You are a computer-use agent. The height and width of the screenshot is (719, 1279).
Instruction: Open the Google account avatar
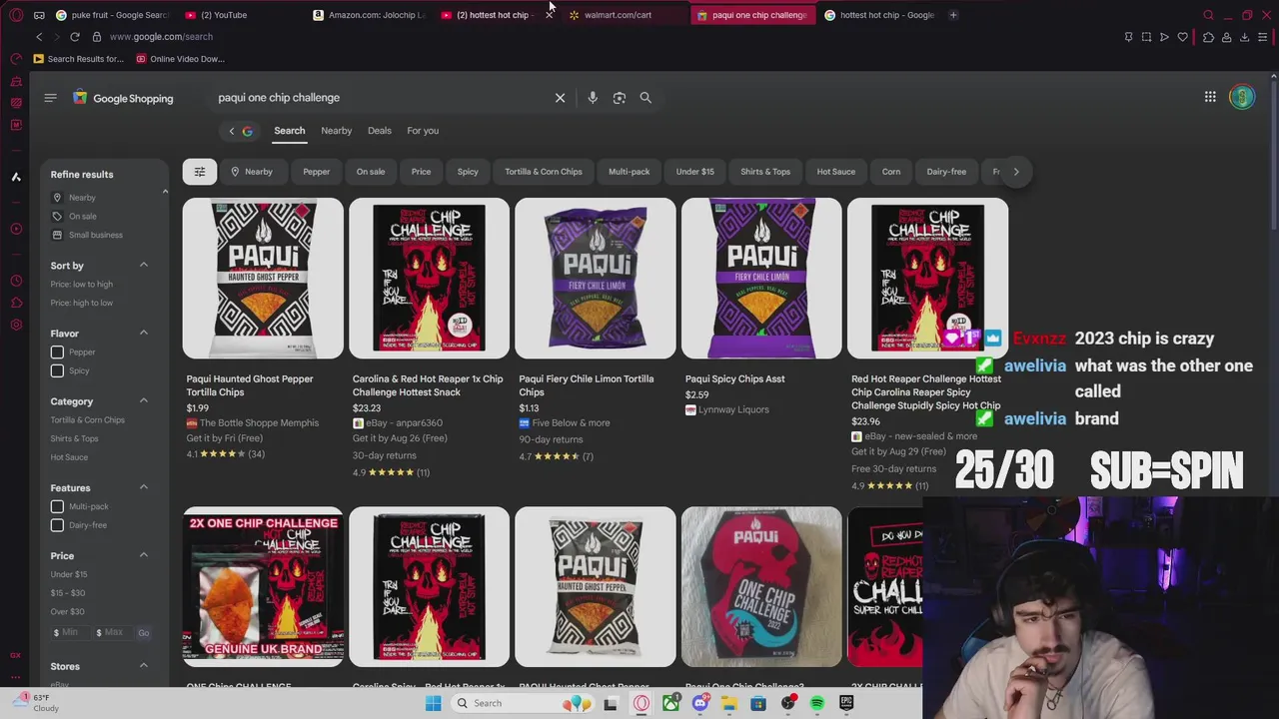pyautogui.click(x=1242, y=97)
